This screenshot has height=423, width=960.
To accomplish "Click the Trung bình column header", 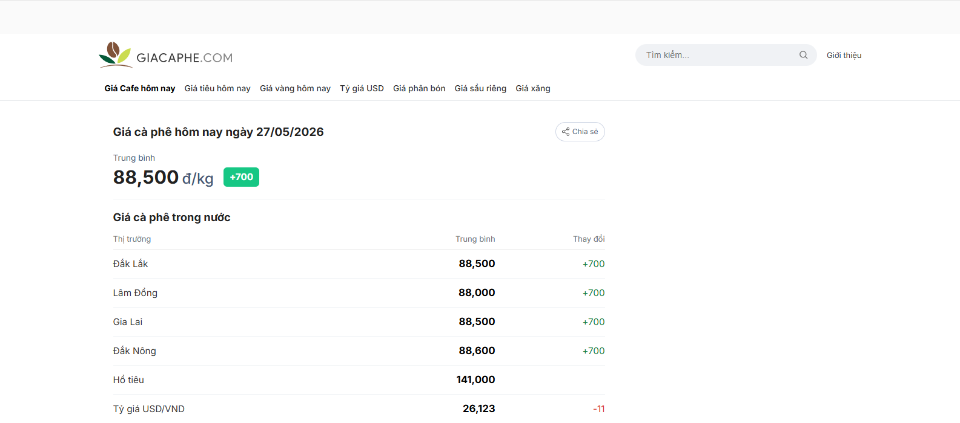I will (x=475, y=239).
